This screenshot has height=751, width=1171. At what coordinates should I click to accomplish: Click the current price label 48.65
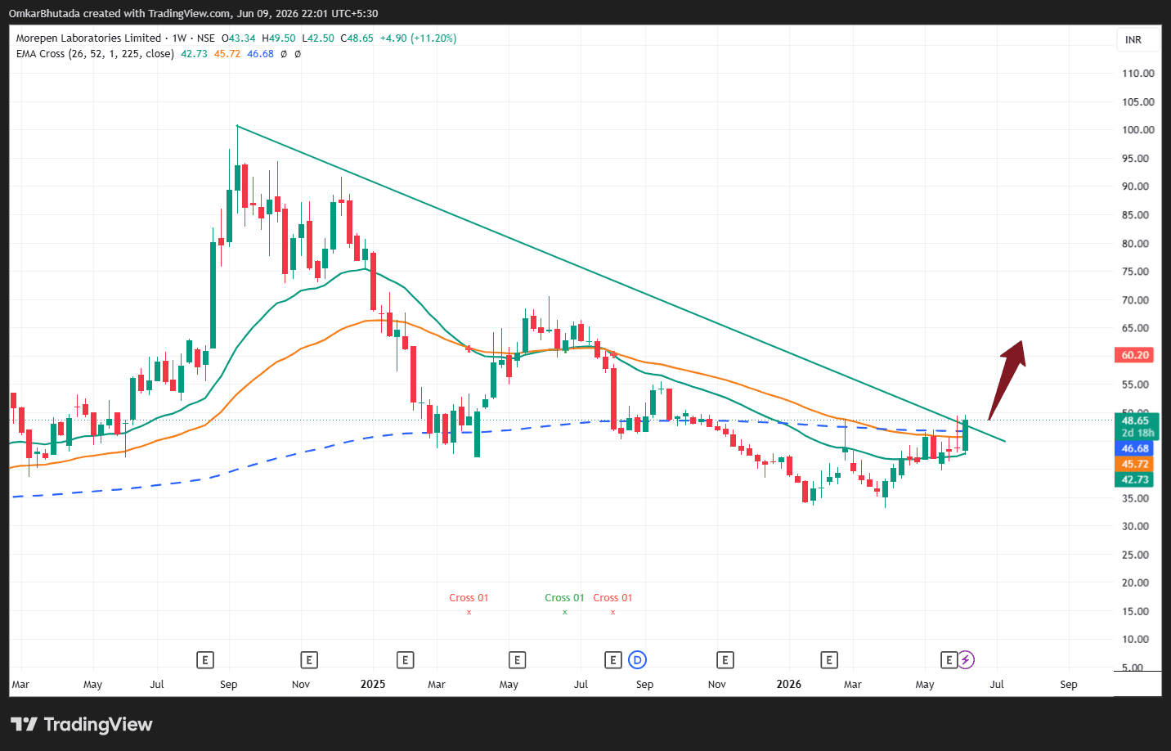(1135, 420)
